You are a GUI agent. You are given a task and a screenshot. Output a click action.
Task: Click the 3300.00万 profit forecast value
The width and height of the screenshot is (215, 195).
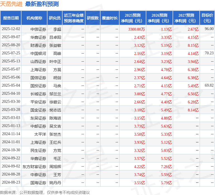(136, 29)
